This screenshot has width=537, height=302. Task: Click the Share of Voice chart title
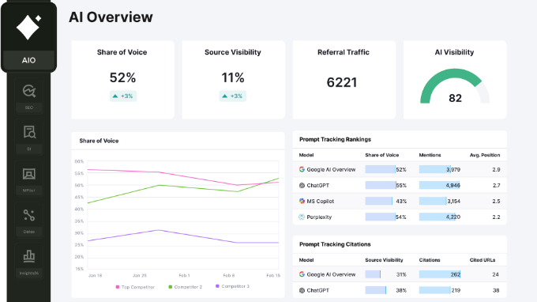[99, 141]
